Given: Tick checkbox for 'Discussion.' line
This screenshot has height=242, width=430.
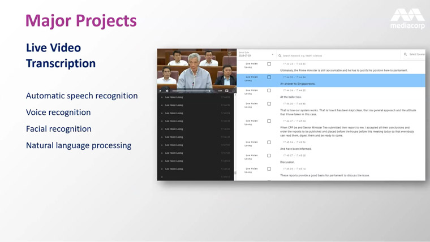Looking at the screenshot, I should coord(269,155).
